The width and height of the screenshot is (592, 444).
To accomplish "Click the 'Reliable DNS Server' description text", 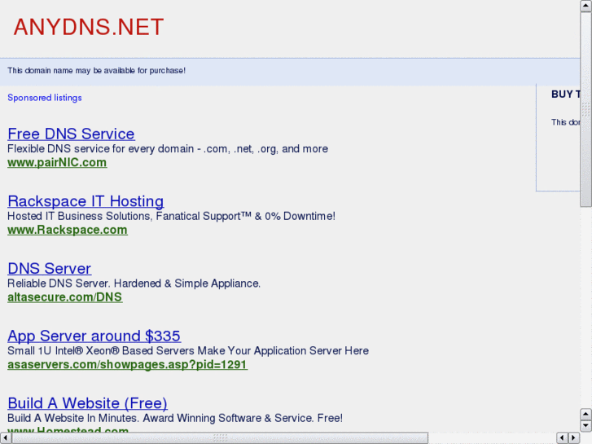I will [134, 284].
